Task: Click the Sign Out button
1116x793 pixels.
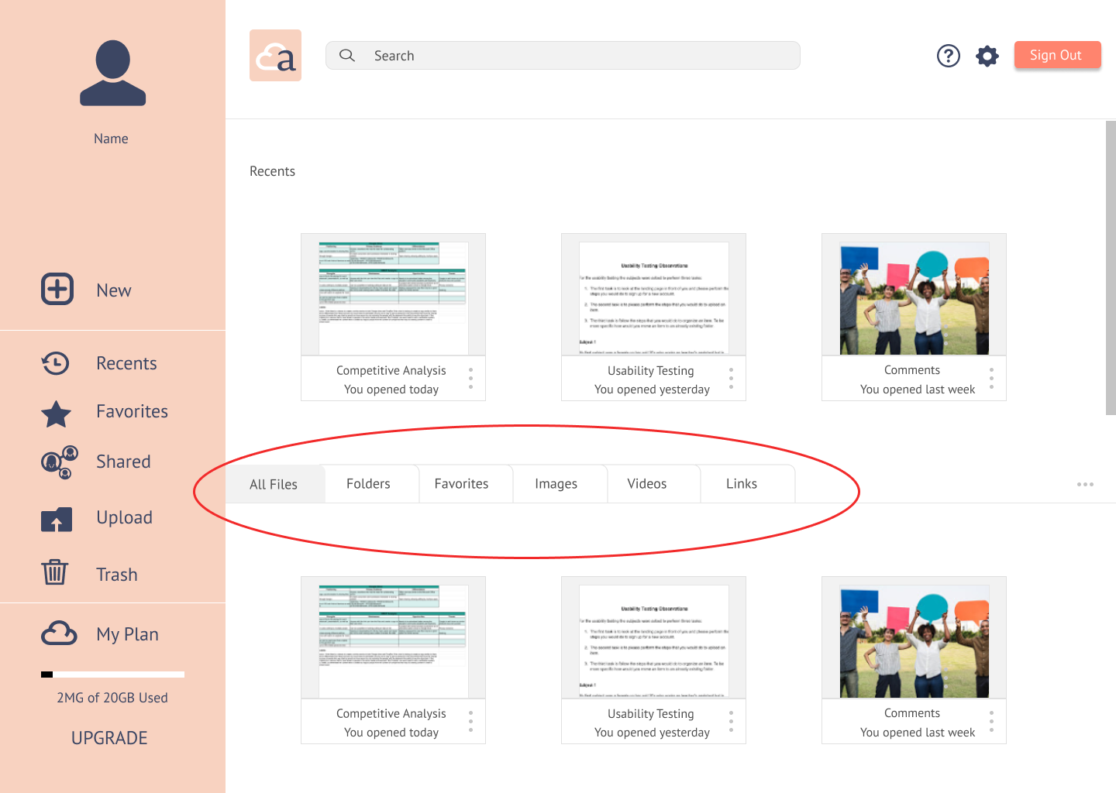Action: click(x=1057, y=55)
